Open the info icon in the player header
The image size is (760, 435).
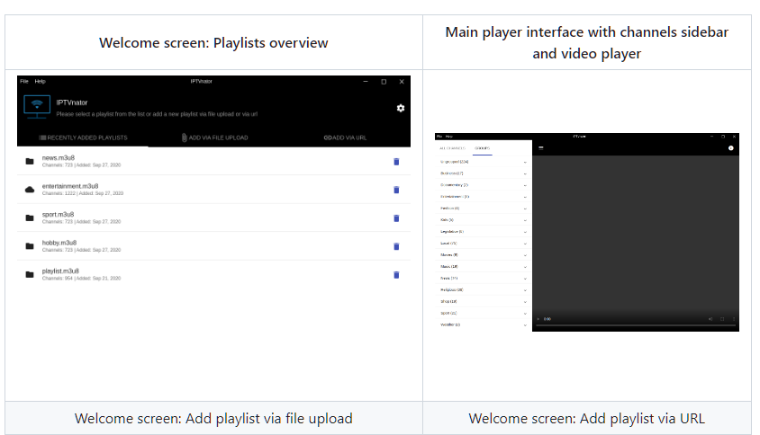tap(730, 147)
